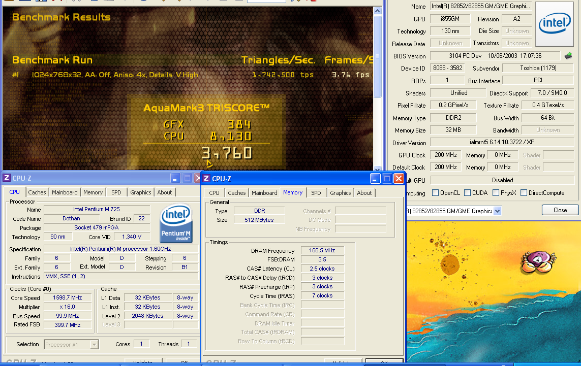Click the BIOS save icon in GPU-Z
581x366 pixels.
tap(568, 56)
